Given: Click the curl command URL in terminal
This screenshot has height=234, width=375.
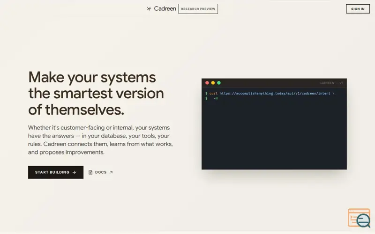Looking at the screenshot, I should pyautogui.click(x=275, y=93).
